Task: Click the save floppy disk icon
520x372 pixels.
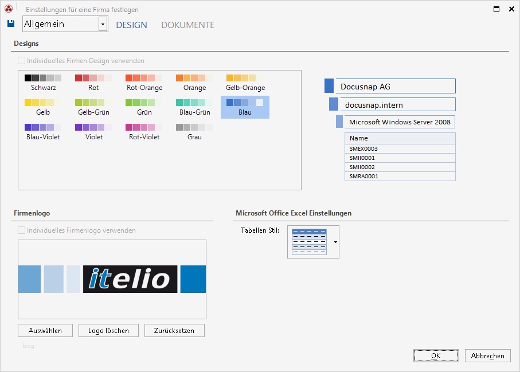Action: 11,23
